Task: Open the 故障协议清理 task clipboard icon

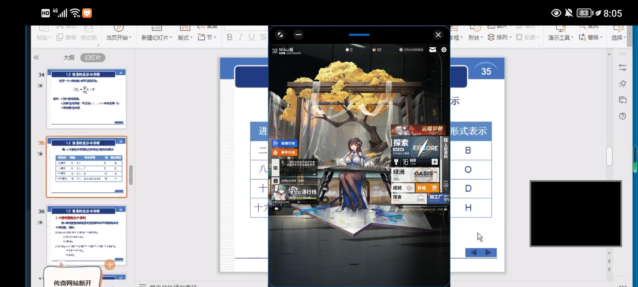Action: pos(275,181)
